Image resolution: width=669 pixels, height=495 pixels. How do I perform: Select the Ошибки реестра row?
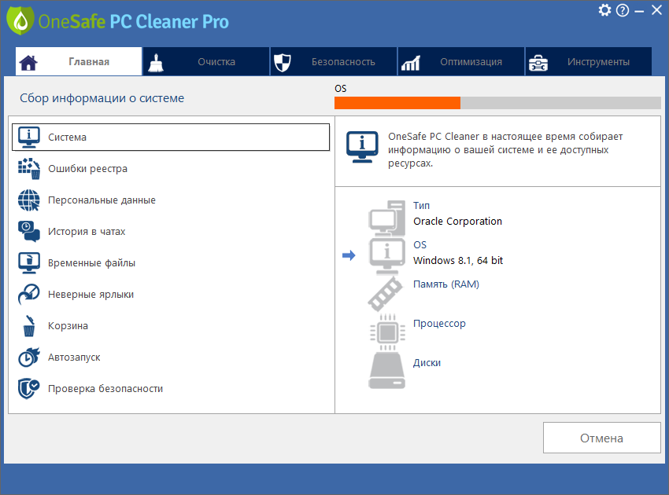pyautogui.click(x=171, y=169)
